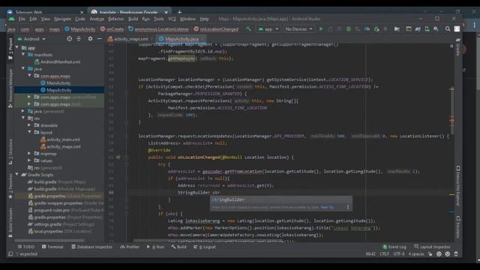Open the Refactor menu
Viewport: 480px width, 270px height.
coord(116,19)
